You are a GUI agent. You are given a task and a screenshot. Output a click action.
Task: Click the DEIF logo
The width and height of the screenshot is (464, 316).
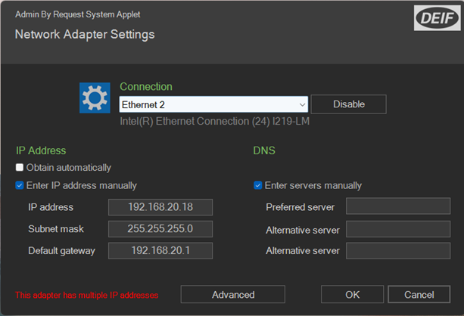pyautogui.click(x=434, y=18)
